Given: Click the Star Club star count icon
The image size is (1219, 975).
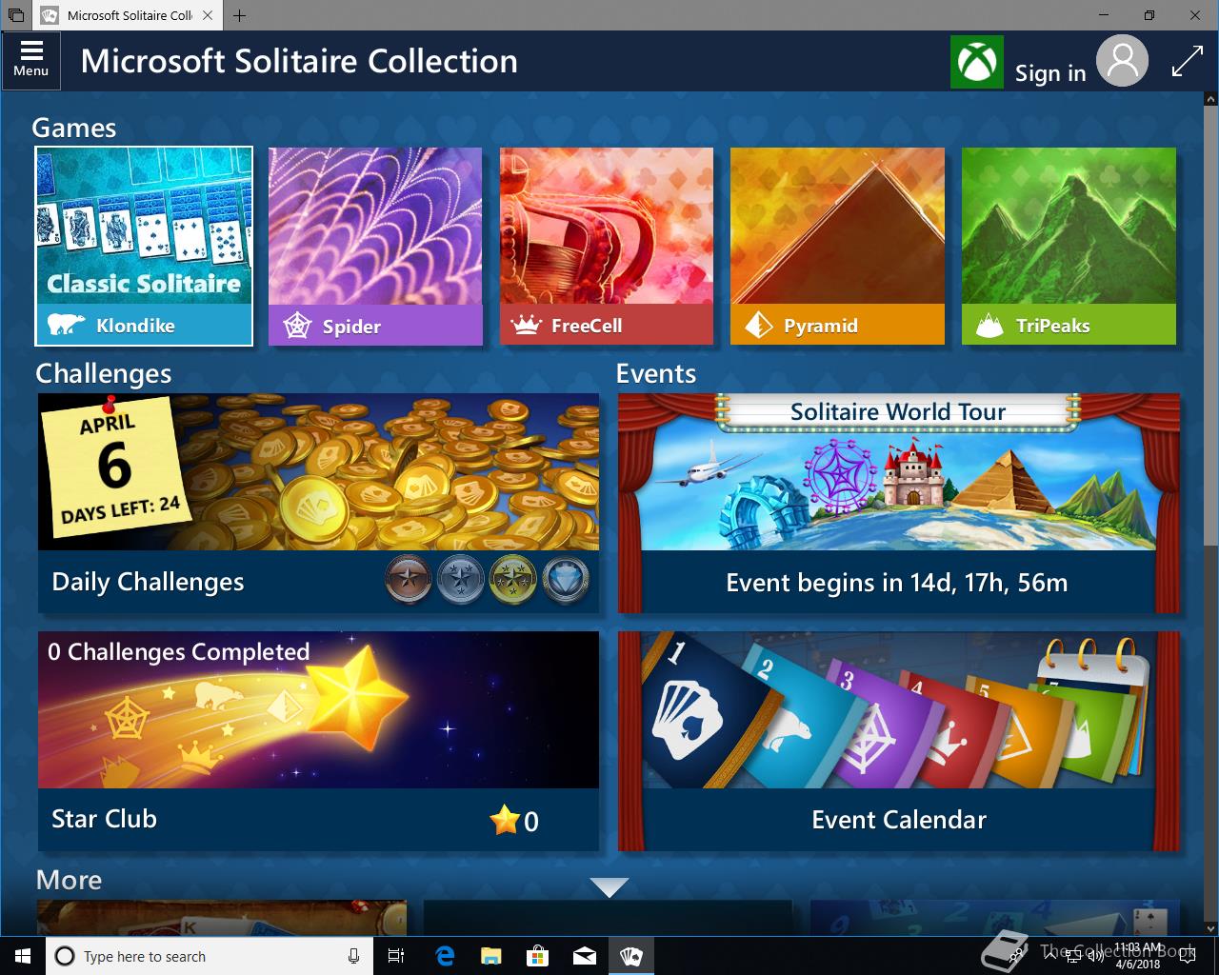Looking at the screenshot, I should coord(505,820).
